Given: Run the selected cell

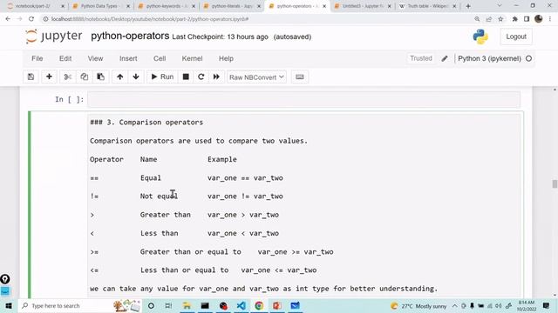Looking at the screenshot, I should tap(162, 77).
